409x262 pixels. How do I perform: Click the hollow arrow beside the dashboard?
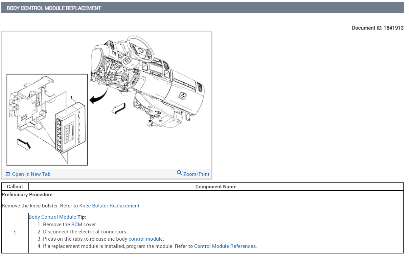118,108
